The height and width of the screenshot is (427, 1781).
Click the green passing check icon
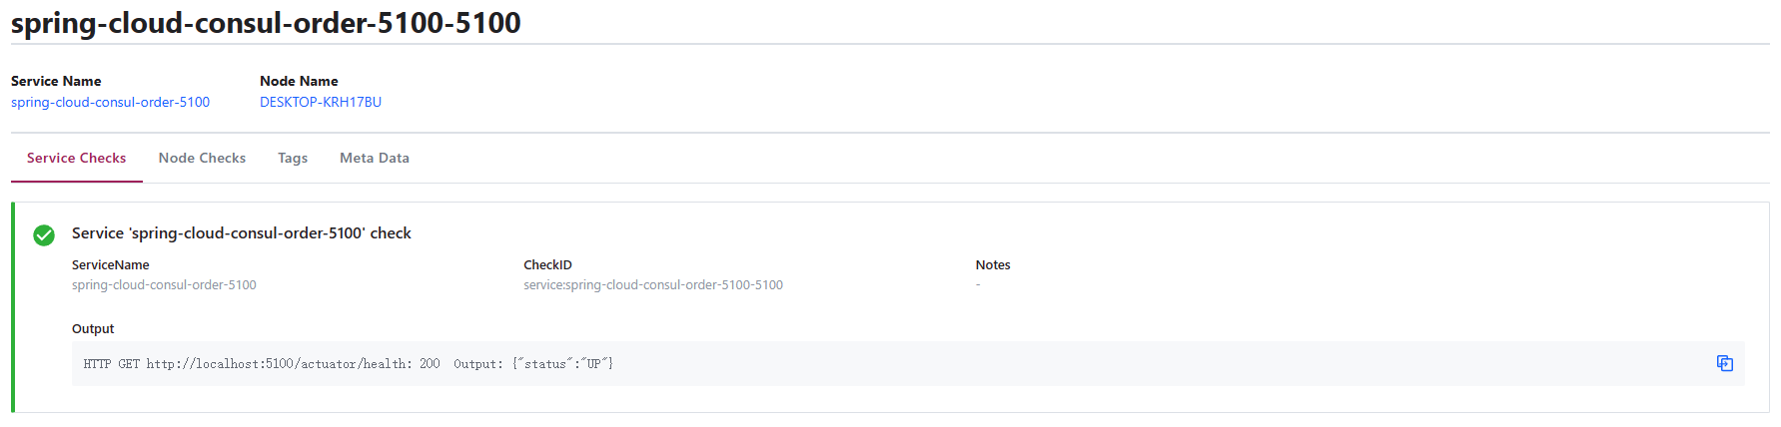click(x=44, y=235)
